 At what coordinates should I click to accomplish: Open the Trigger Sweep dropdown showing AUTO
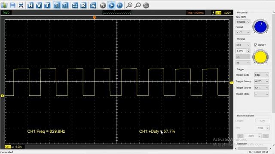coord(262,81)
